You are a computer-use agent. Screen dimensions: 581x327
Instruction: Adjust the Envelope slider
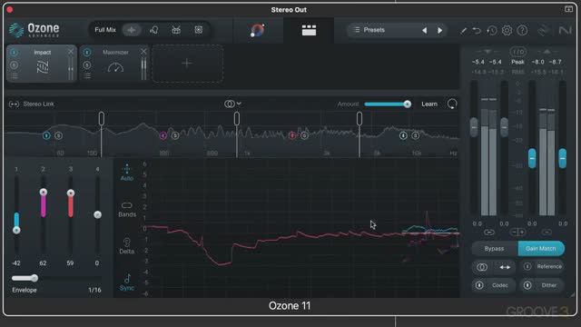(x=34, y=278)
